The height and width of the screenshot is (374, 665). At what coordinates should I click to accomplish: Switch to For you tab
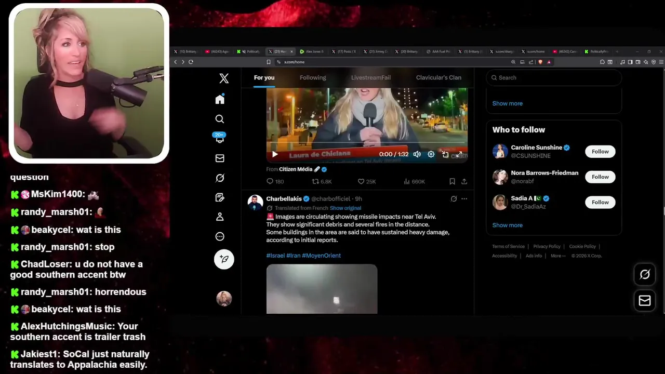264,77
